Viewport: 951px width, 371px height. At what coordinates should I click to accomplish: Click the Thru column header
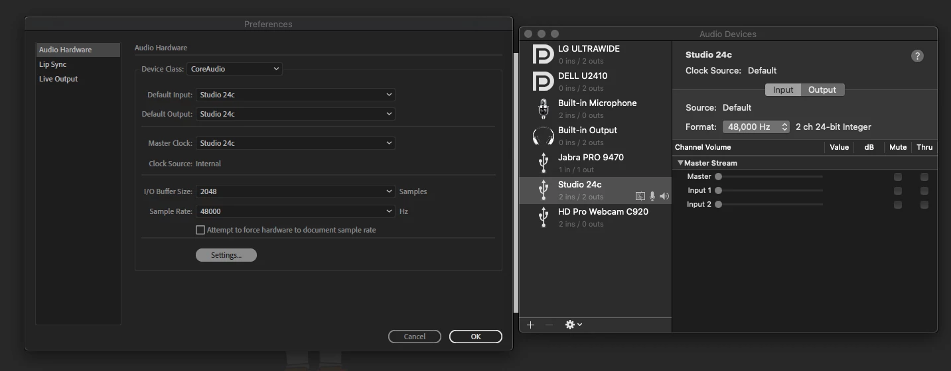coord(924,147)
